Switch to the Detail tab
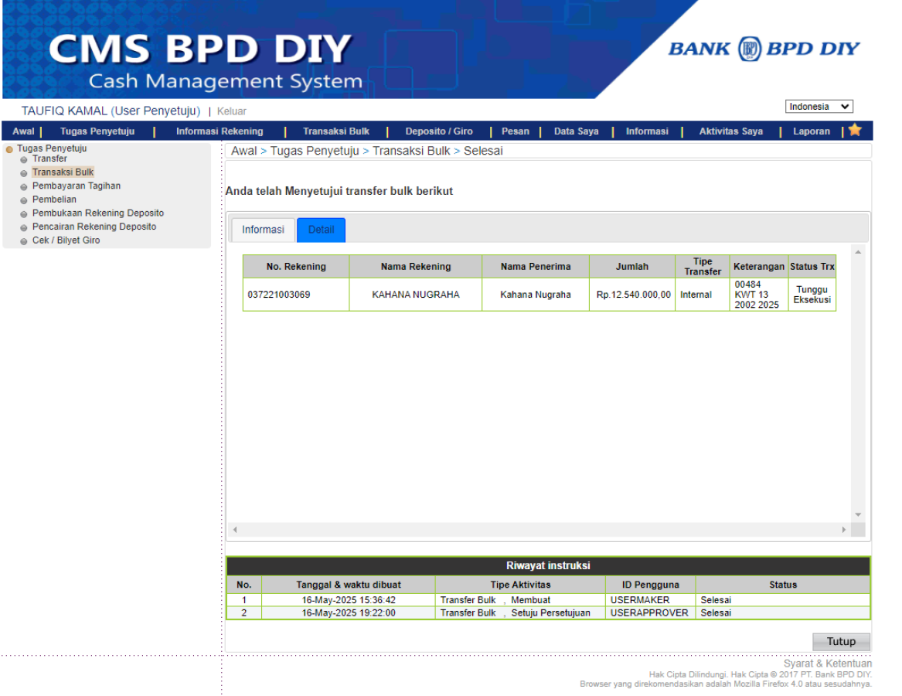Image resolution: width=902 pixels, height=696 pixels. [321, 230]
